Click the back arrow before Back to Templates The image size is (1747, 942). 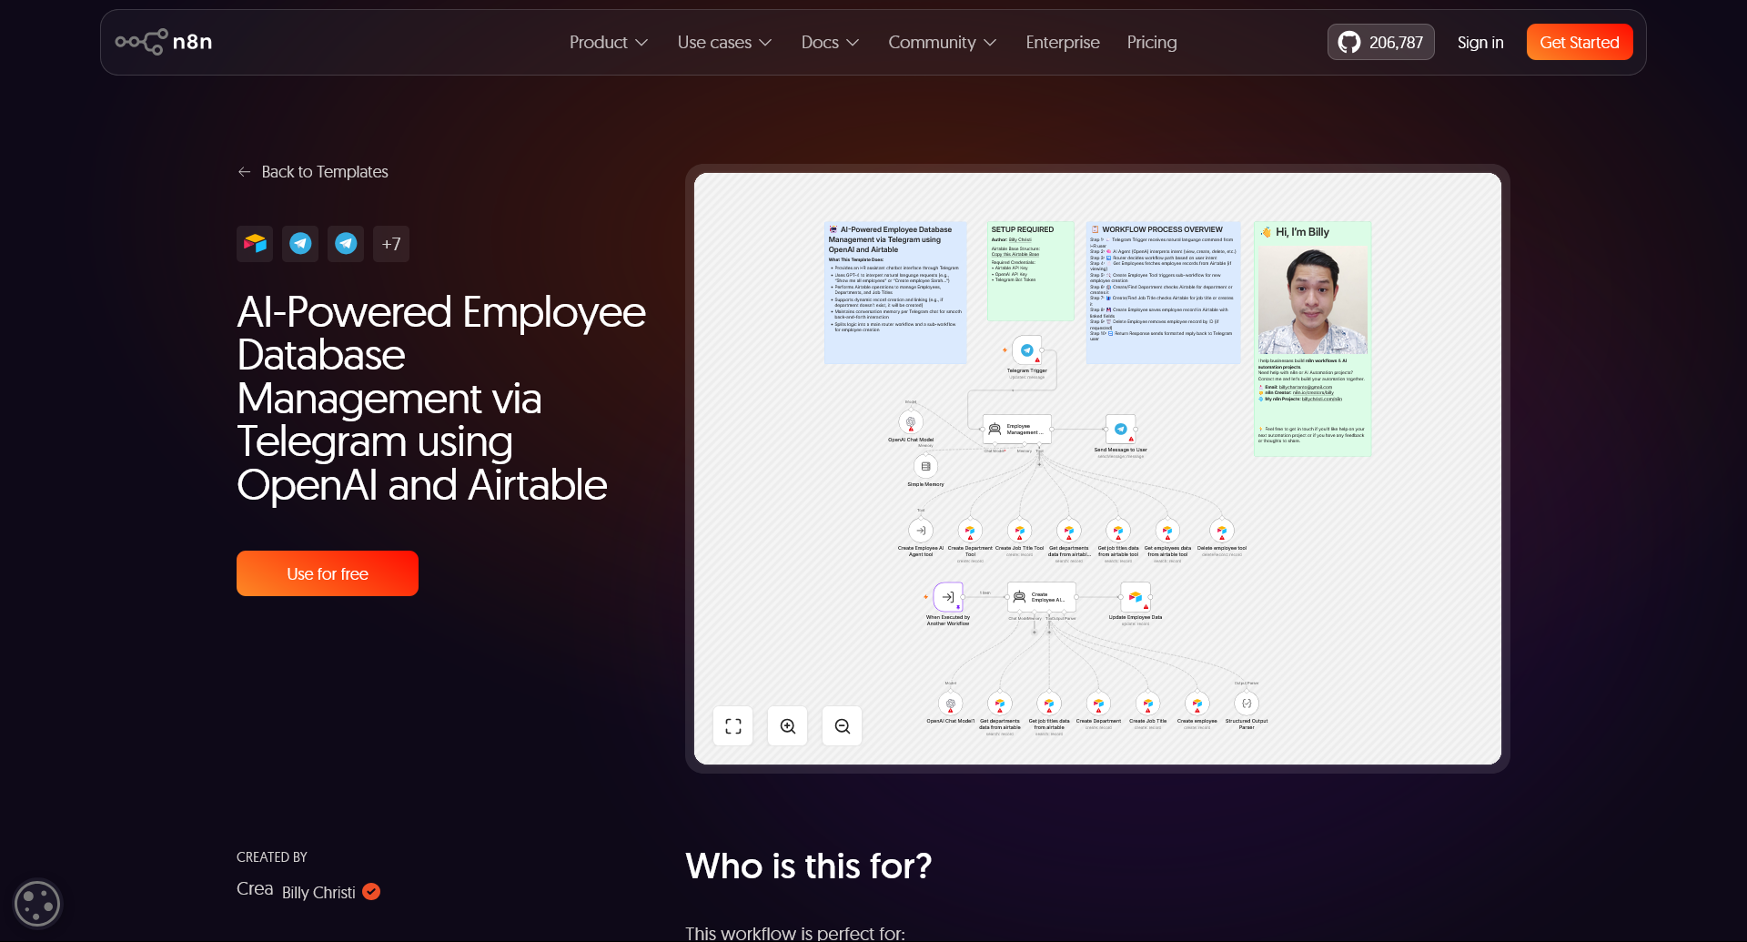pyautogui.click(x=244, y=172)
